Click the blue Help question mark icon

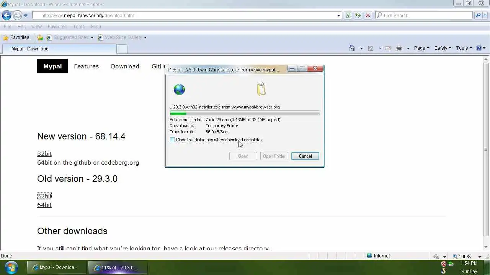[479, 48]
